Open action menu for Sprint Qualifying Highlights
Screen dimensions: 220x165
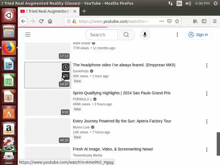207,94
